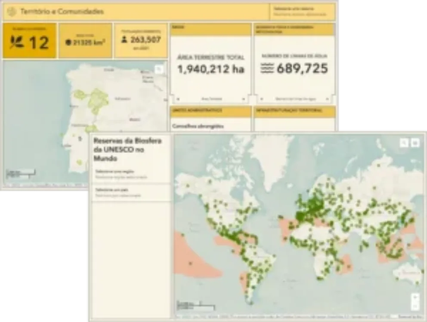The width and height of the screenshot is (427, 322).
Task: Select the 'Limites Administrativos' panel header
Action: coord(210,111)
